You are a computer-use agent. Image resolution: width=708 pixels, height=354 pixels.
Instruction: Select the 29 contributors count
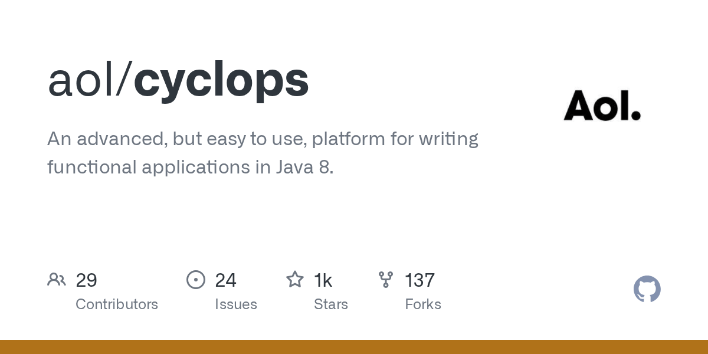(x=87, y=280)
